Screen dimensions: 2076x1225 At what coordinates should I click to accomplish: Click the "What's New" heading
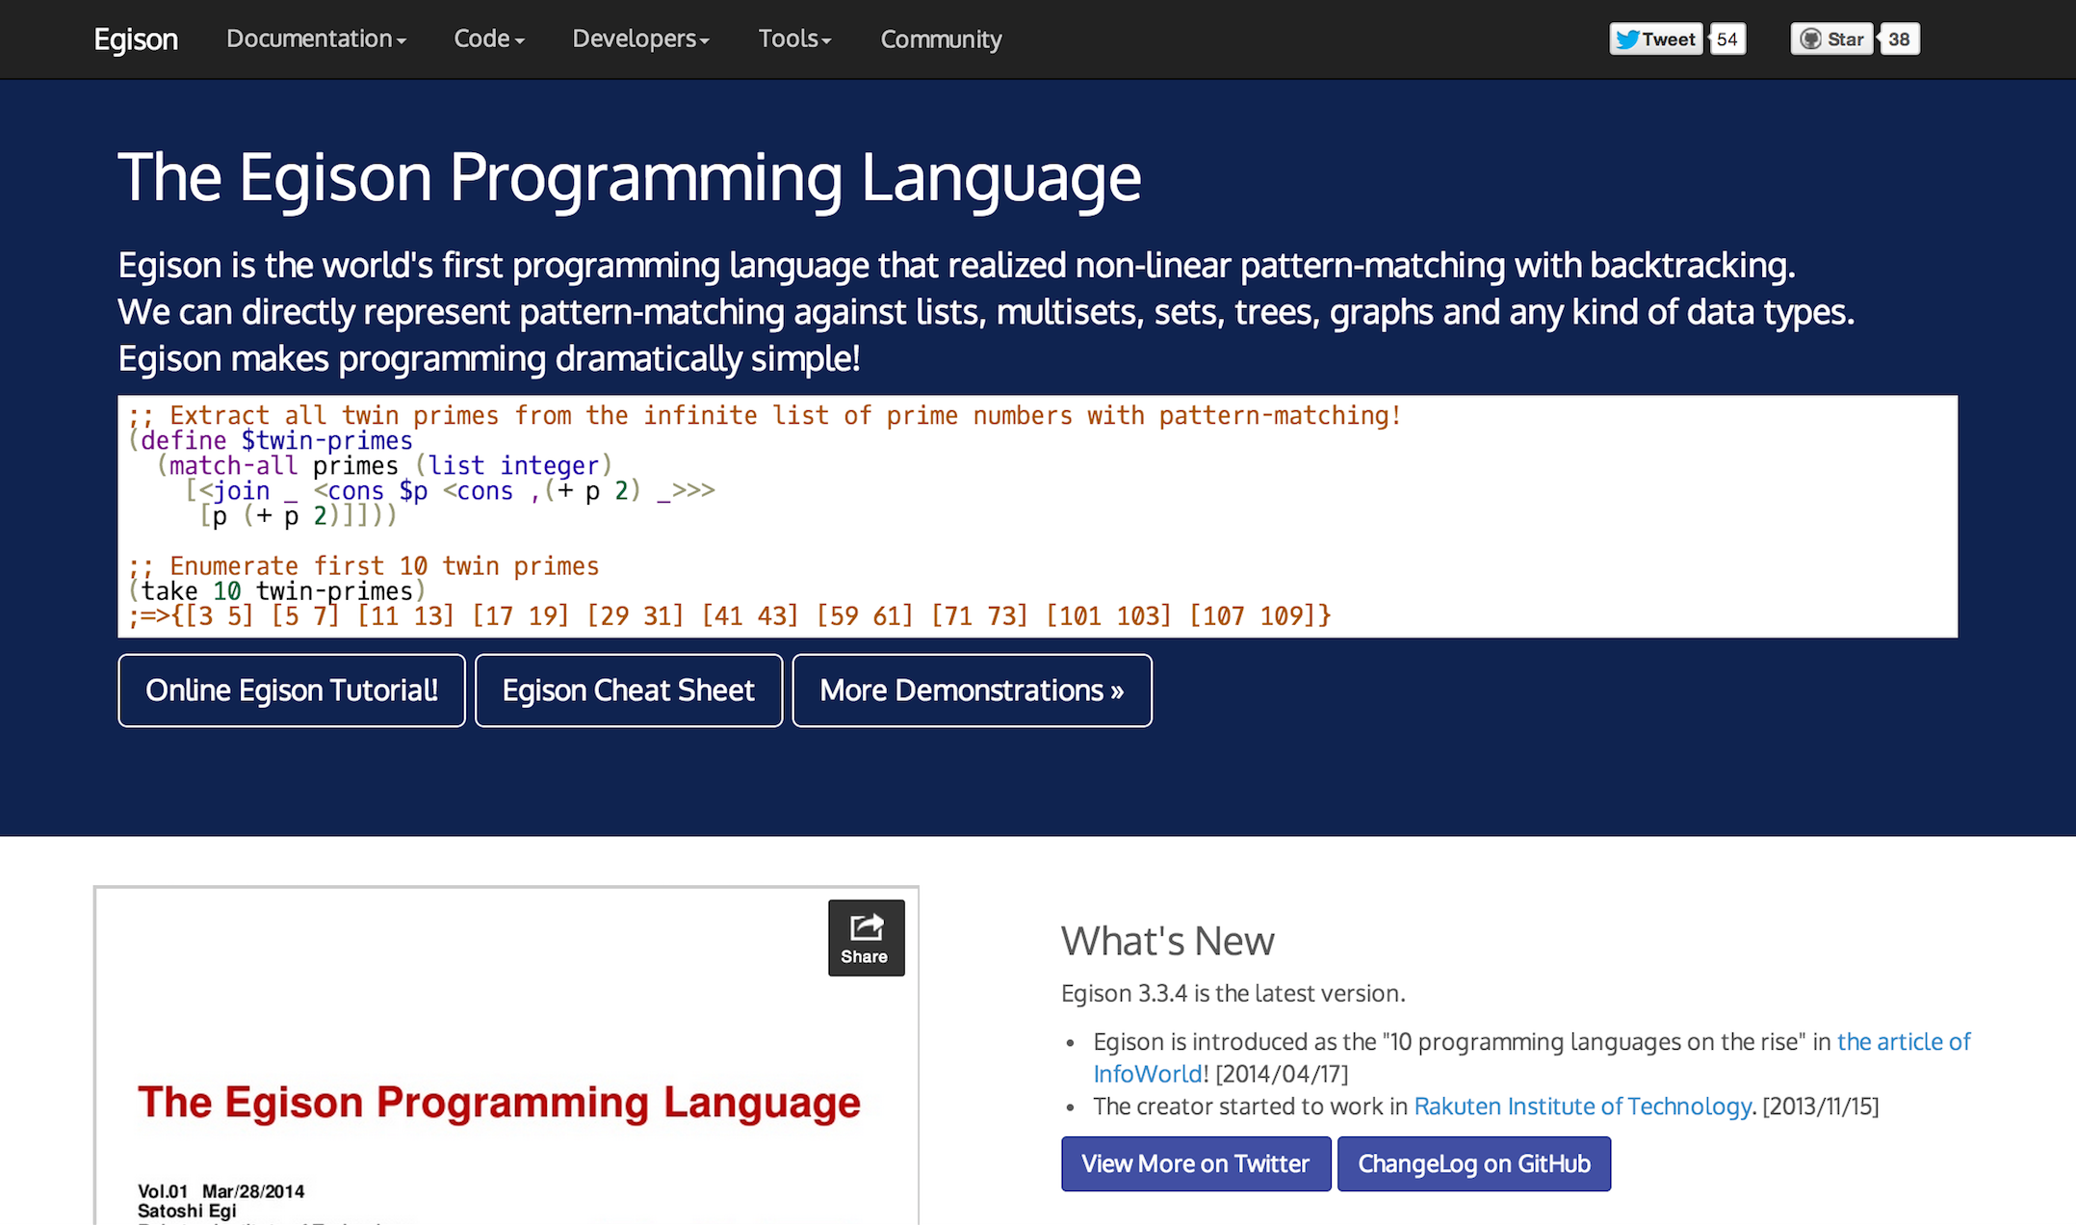[1168, 941]
